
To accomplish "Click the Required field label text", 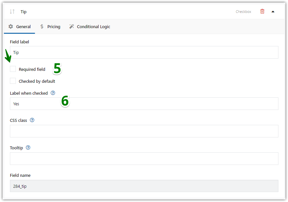I will 32,70.
